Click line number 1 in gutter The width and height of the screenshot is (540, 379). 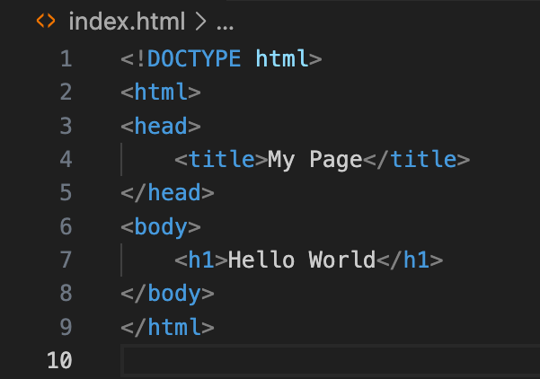pyautogui.click(x=66, y=58)
